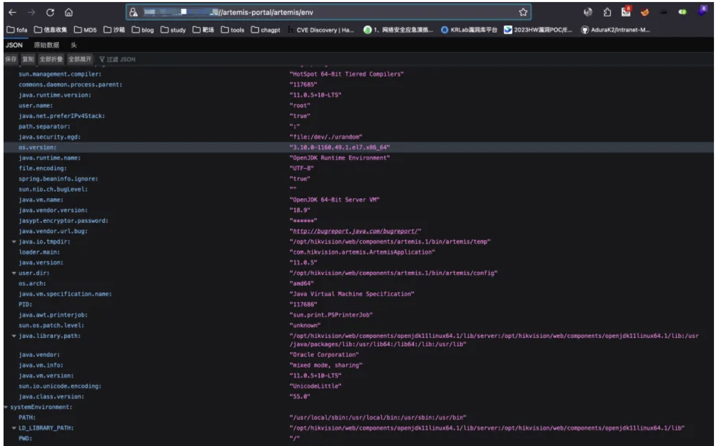
Task: Collapse the java.library.path node
Action: point(14,336)
